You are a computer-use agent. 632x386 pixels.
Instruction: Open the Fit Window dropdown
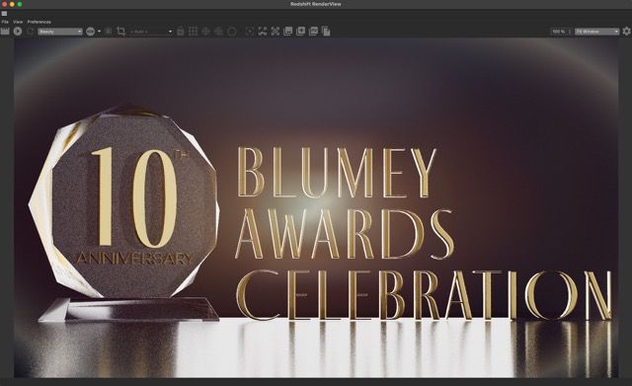[596, 32]
